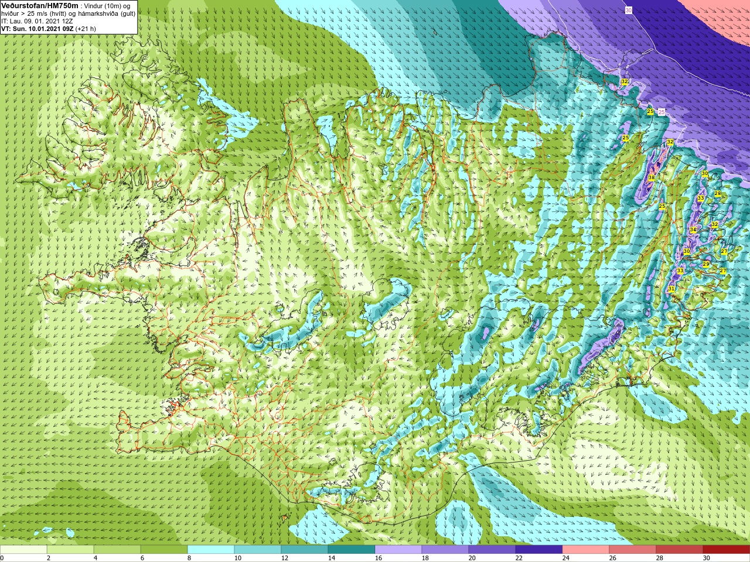Pick the 14–16 dark teal legend swatch
The width and height of the screenshot is (750, 562).
352,550
